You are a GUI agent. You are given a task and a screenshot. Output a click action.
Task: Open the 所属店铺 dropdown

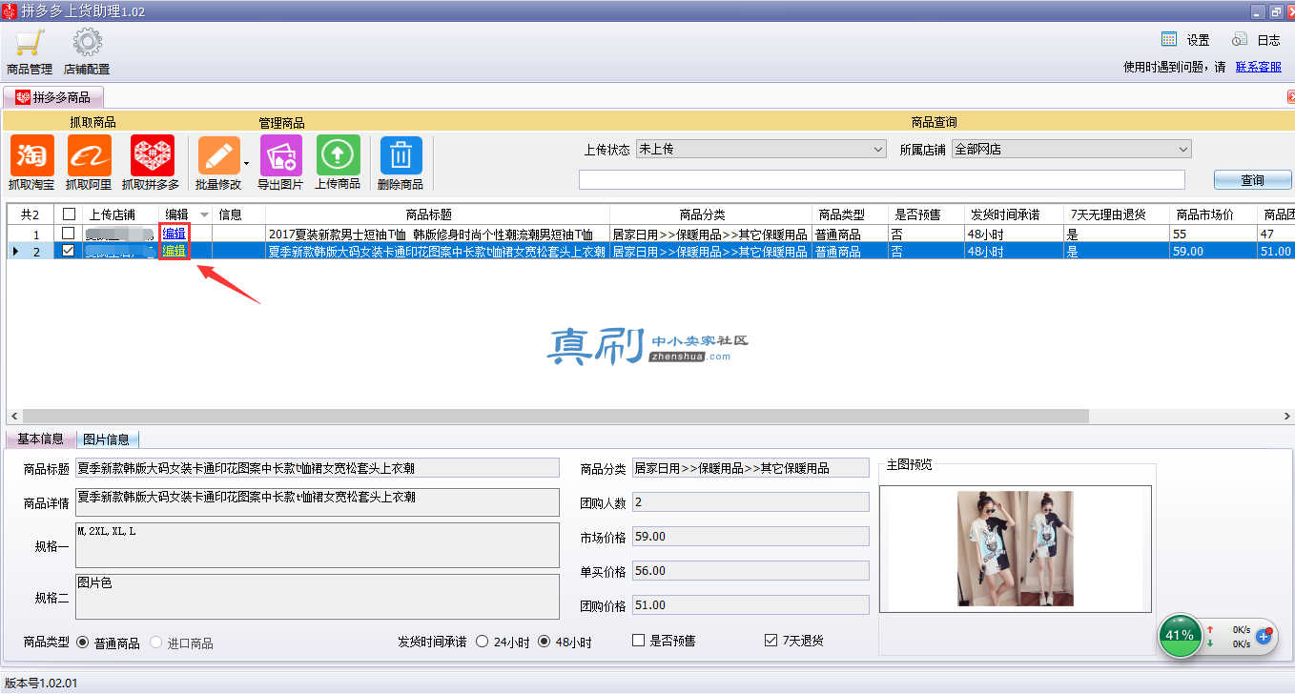tap(1072, 150)
